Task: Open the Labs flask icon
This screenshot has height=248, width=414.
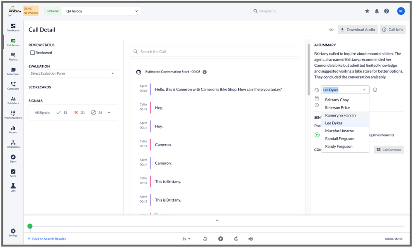Action: tap(13, 187)
